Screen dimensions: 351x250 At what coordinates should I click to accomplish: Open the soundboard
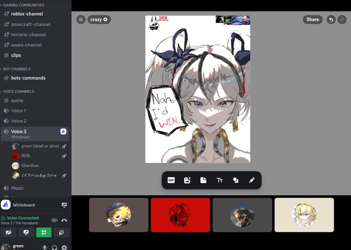pos(61,232)
